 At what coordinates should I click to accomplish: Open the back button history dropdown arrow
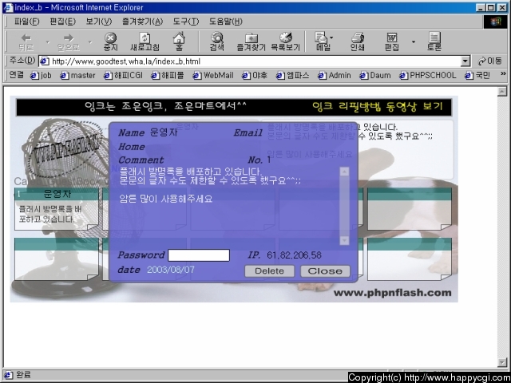click(x=48, y=42)
